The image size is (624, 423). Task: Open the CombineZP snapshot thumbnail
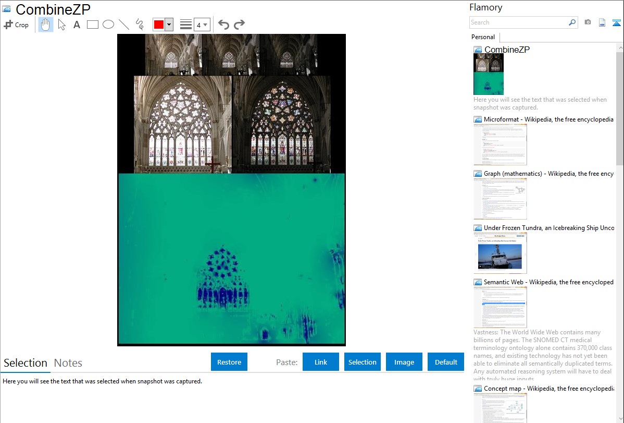[489, 74]
